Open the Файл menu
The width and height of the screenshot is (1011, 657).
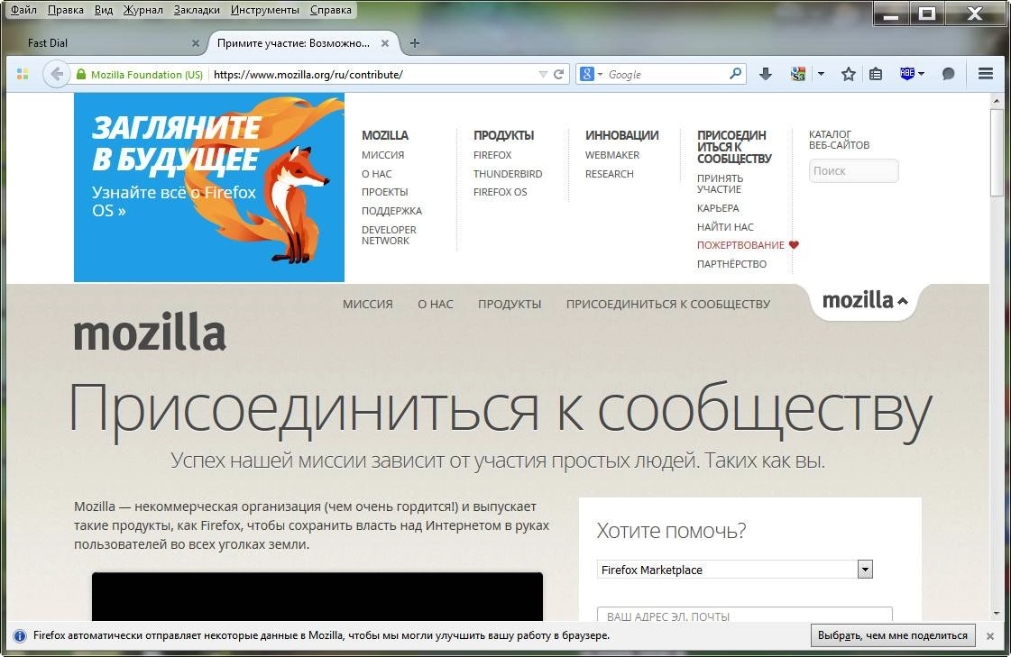pos(23,10)
